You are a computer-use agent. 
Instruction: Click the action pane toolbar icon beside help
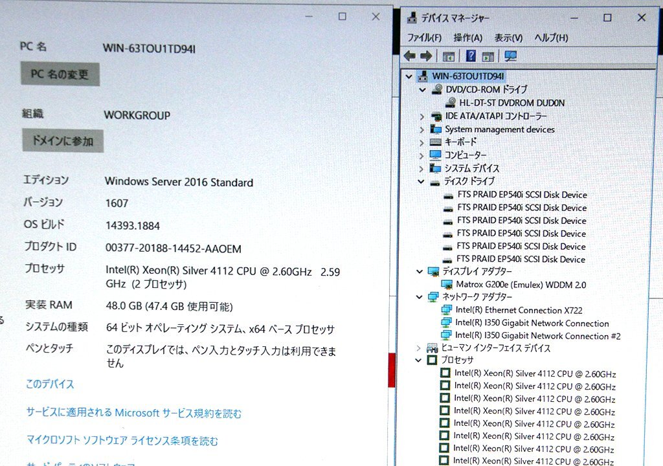click(x=488, y=56)
